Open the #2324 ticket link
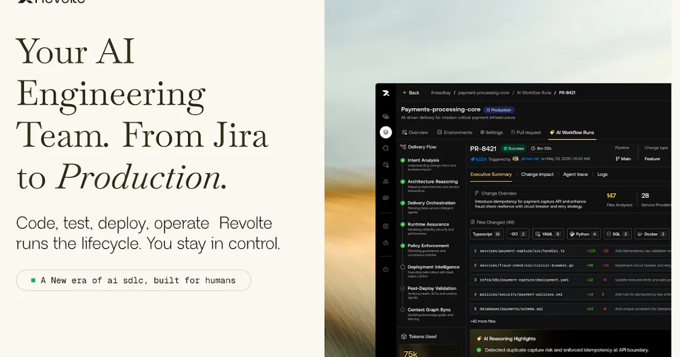Screen dimensions: 680x357 pyautogui.click(x=481, y=159)
